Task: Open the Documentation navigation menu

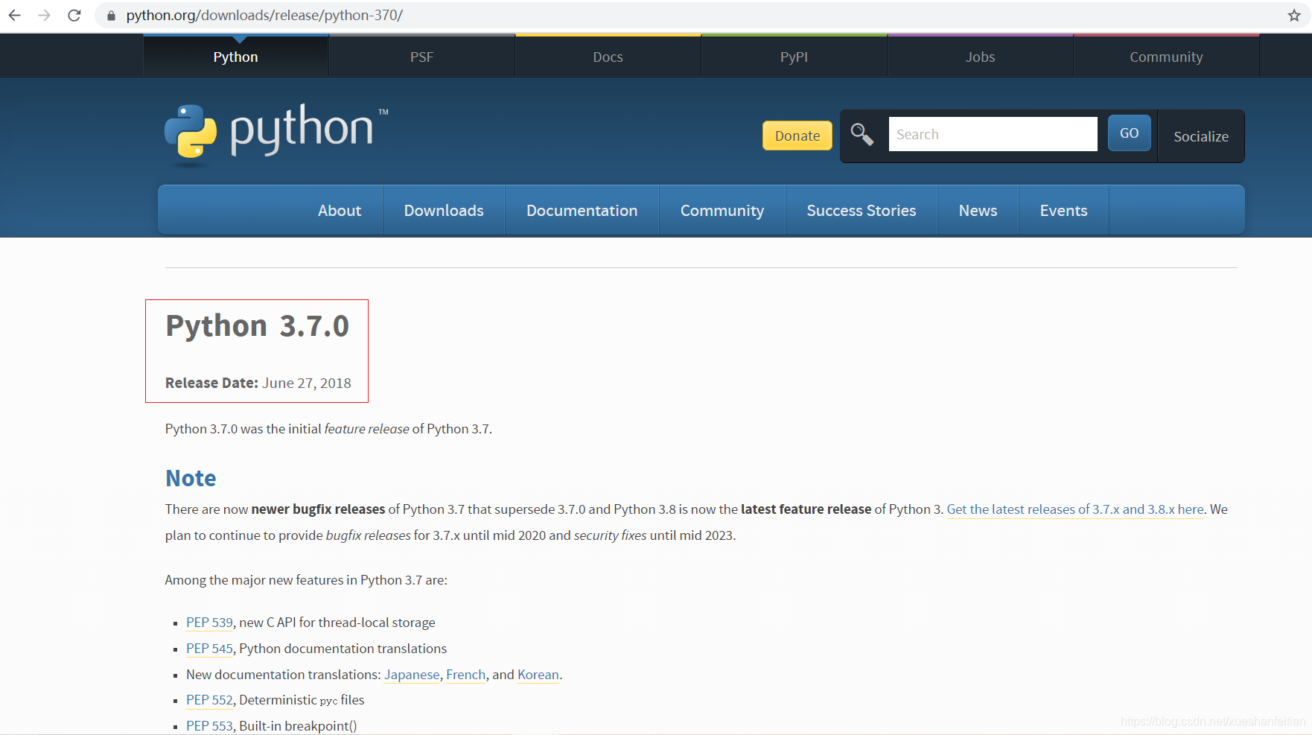Action: tap(582, 211)
